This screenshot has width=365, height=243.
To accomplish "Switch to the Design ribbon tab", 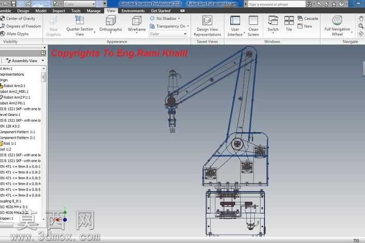I will coord(23,11).
